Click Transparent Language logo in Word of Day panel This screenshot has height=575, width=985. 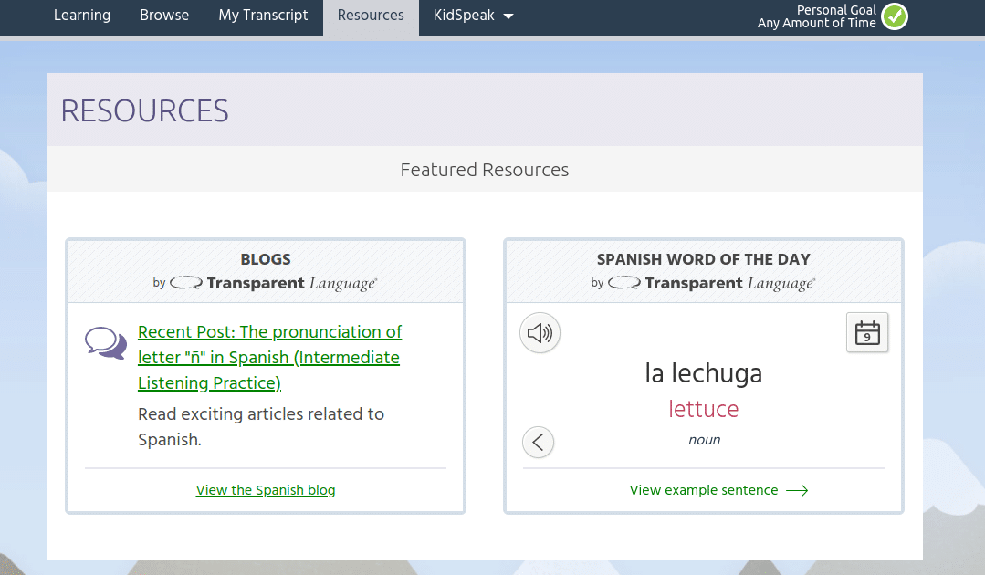(x=711, y=283)
